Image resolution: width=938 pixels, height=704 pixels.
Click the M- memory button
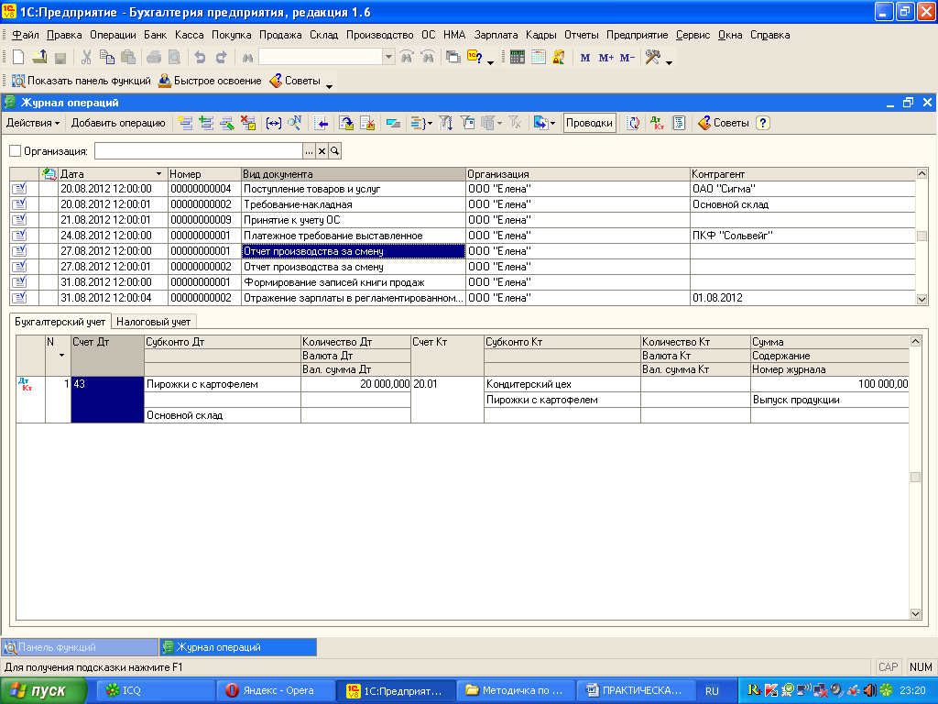click(x=627, y=58)
